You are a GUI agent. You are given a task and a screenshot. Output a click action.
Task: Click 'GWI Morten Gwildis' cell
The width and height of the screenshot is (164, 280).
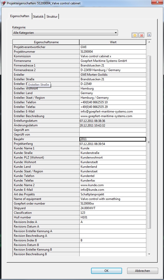pyautogui.click(x=113, y=75)
